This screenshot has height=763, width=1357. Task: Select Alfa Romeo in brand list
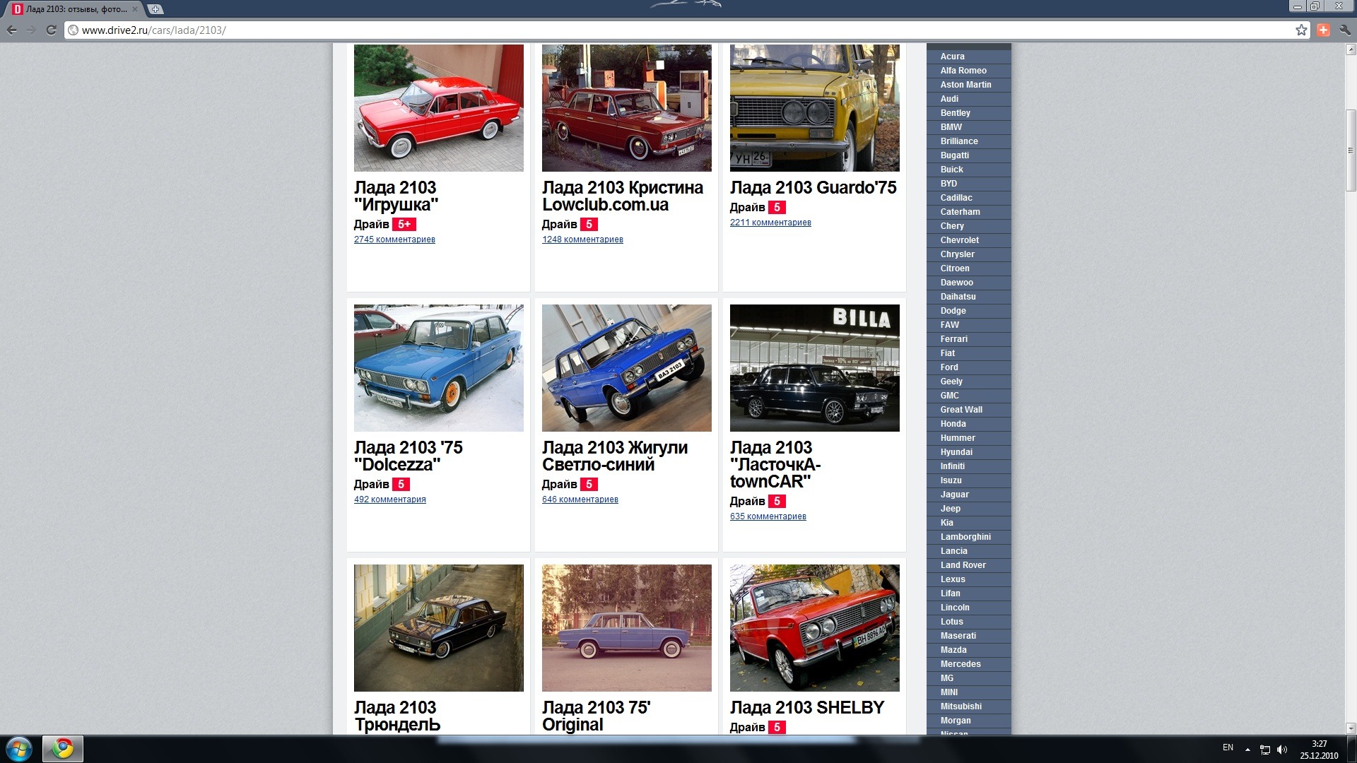pyautogui.click(x=969, y=71)
